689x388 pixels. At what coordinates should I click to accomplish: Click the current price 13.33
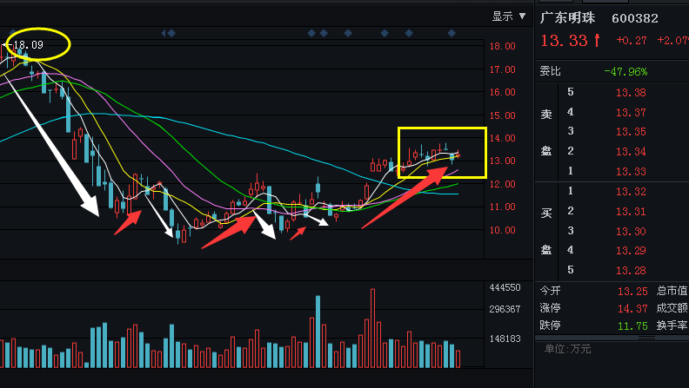click(564, 41)
